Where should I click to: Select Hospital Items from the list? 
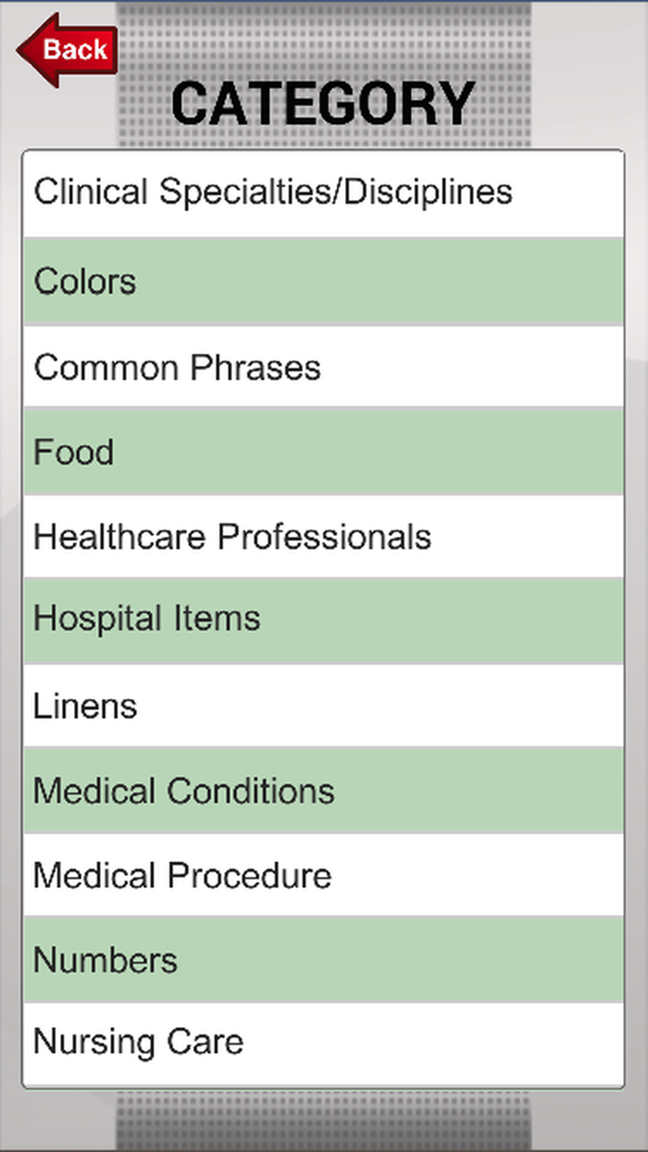(323, 620)
